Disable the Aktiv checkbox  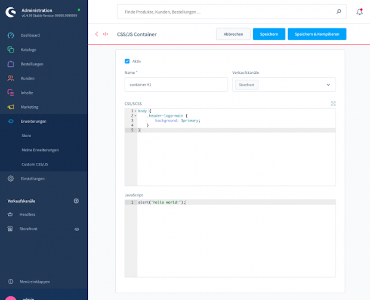[x=127, y=61]
